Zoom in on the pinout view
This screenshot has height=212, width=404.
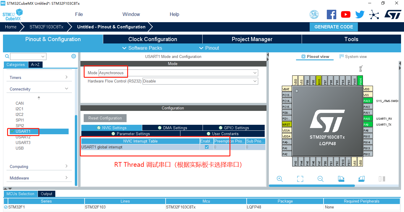click(x=280, y=179)
